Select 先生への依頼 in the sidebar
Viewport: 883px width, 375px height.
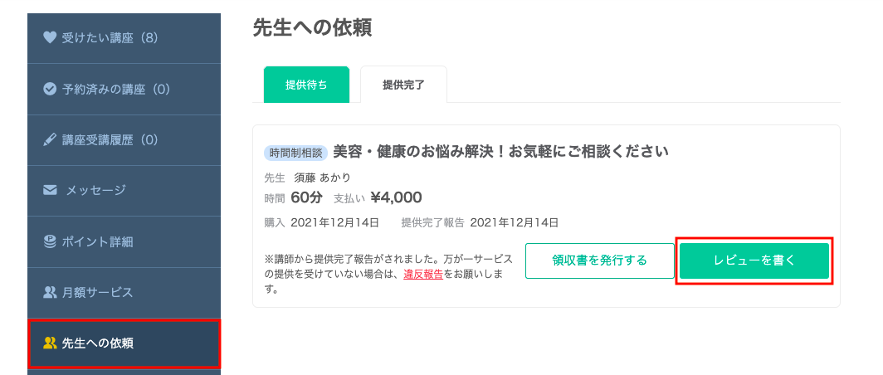coord(124,343)
